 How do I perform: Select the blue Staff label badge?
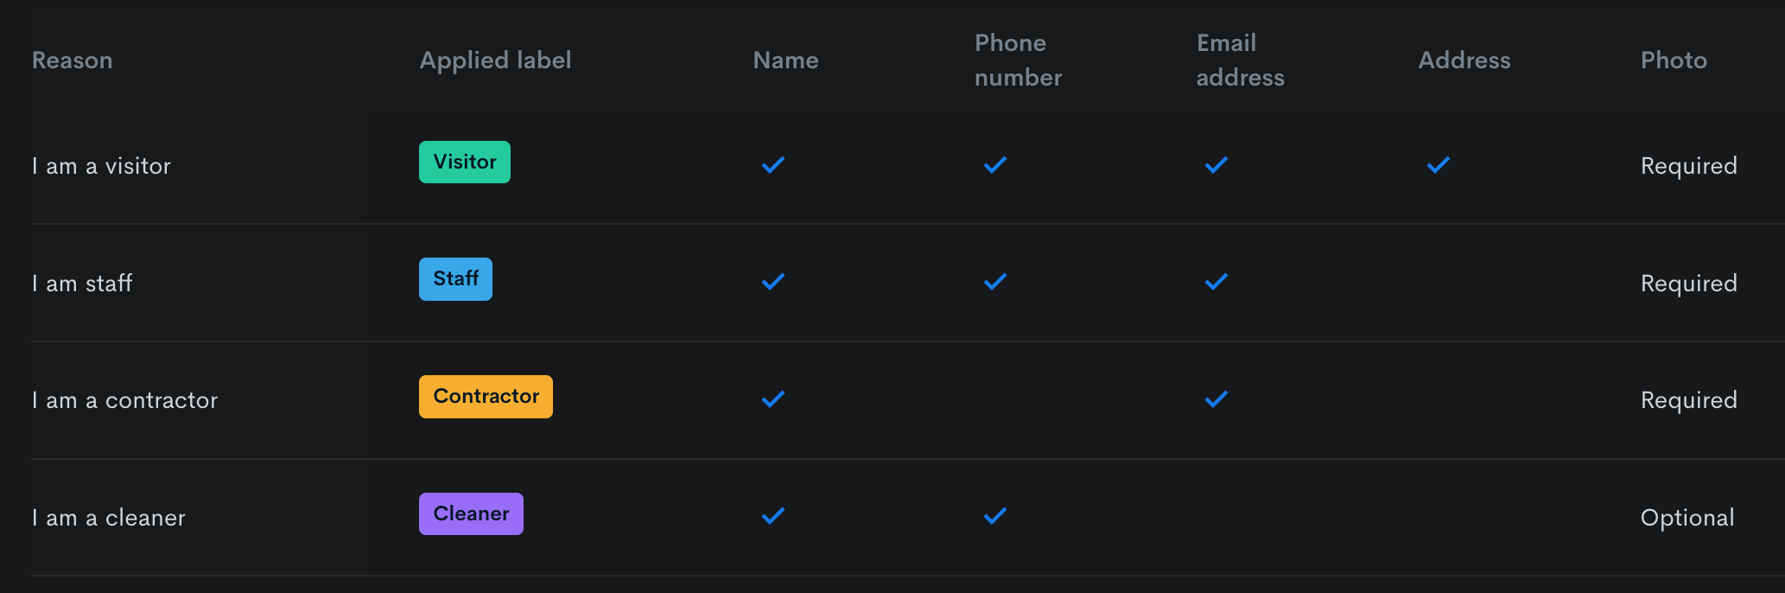click(x=455, y=279)
